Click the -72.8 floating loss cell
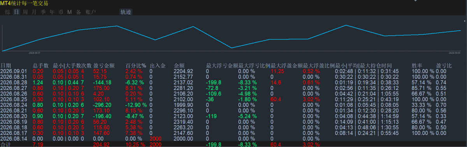Viewport: 467px width, 147px height. (212, 88)
